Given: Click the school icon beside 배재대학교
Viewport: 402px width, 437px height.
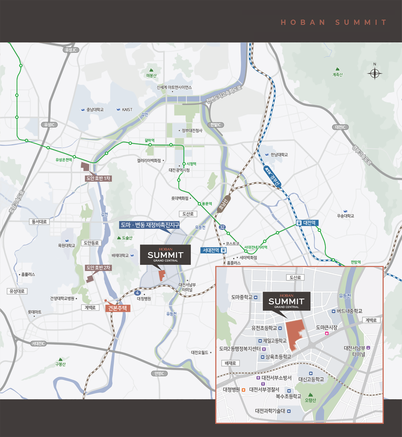Looking at the screenshot, I should coord(132,255).
